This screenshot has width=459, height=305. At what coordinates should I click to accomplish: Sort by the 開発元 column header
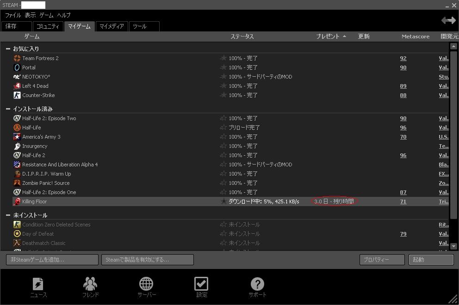pyautogui.click(x=449, y=36)
